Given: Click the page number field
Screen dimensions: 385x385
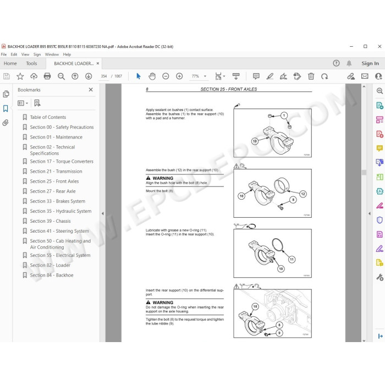Looking at the screenshot, I should (104, 76).
